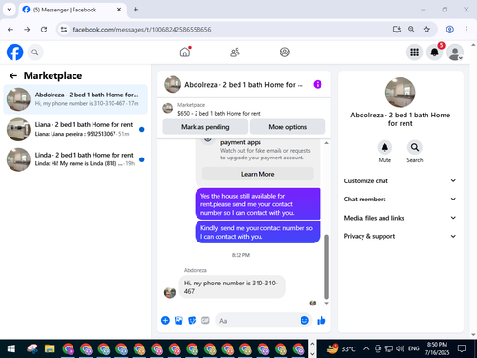Image resolution: width=477 pixels, height=358 pixels.
Task: Open the Facebook logo home link
Action: click(x=15, y=53)
